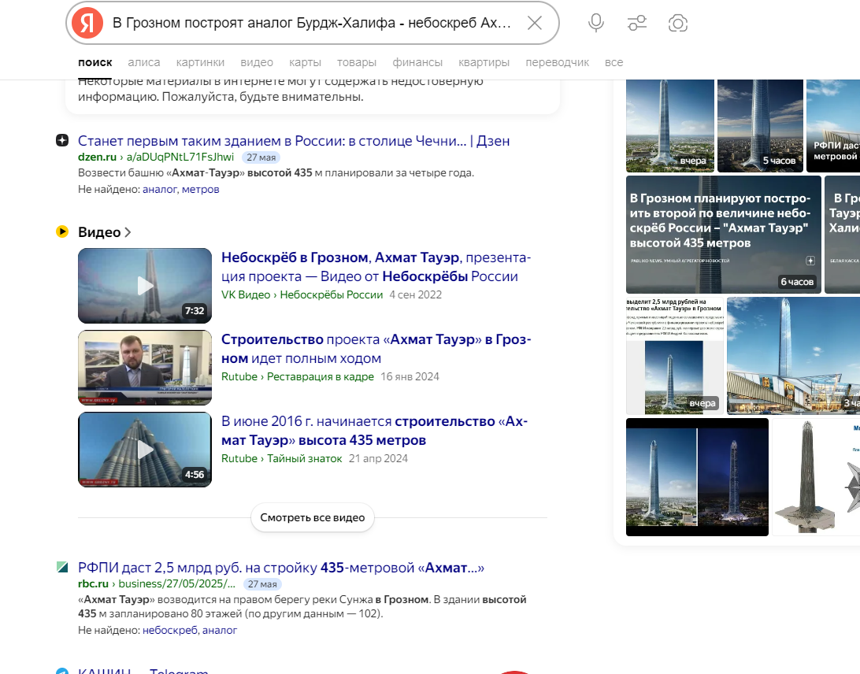Switch to the переводчик tab
Screen dimensions: 860x674
[x=558, y=62]
